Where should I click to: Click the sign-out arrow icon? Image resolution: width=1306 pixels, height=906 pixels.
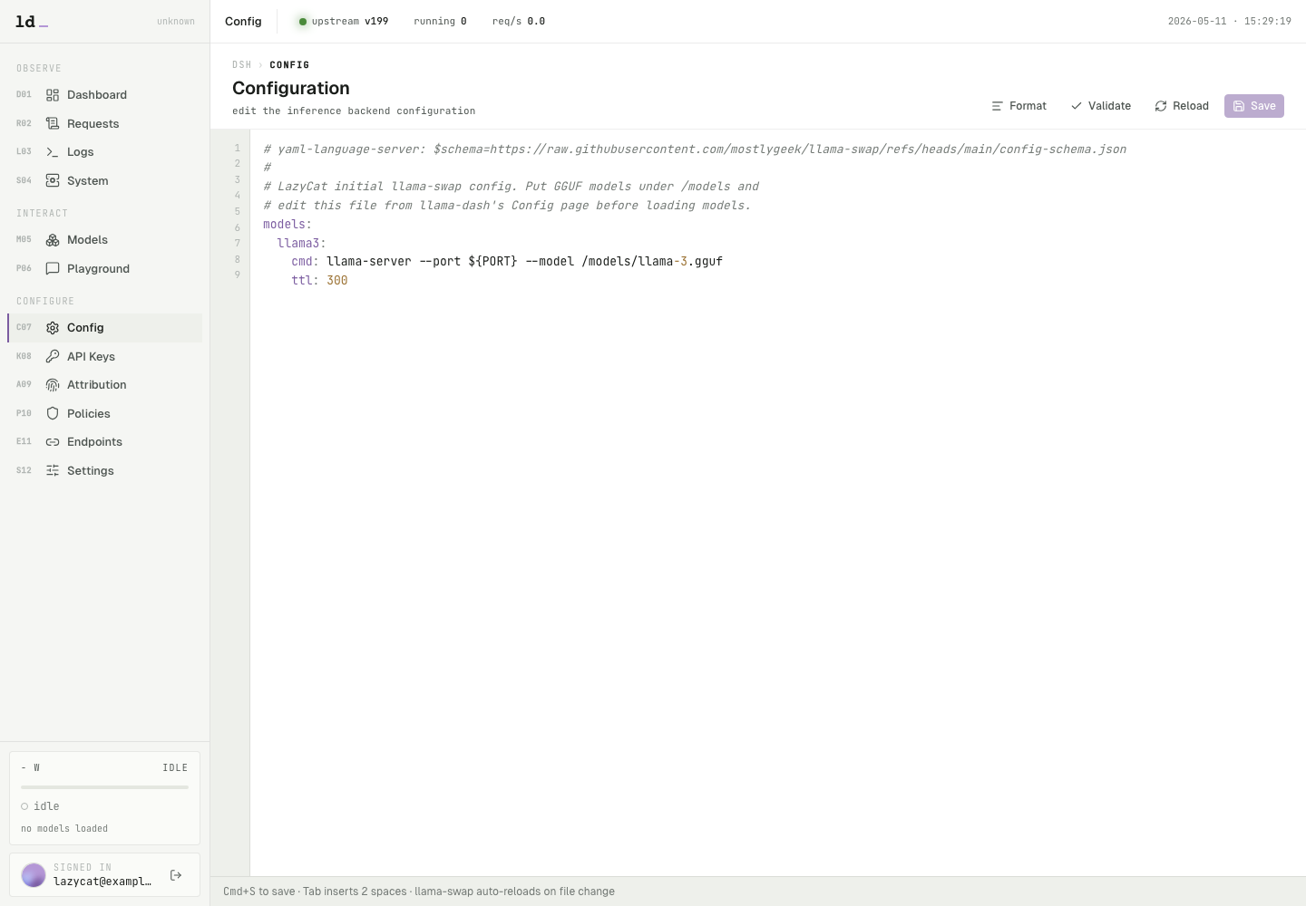click(x=176, y=875)
